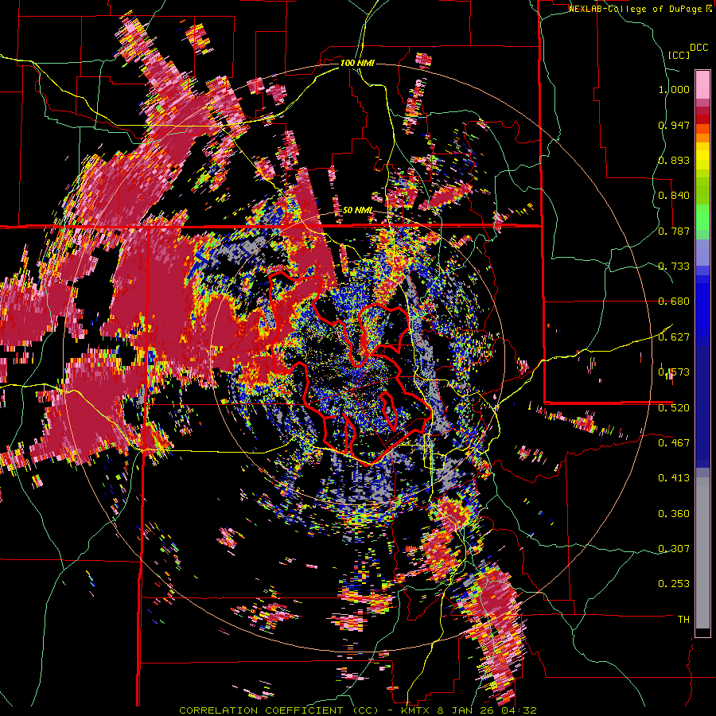Click the 0.733 value on the color scale

[x=674, y=267]
